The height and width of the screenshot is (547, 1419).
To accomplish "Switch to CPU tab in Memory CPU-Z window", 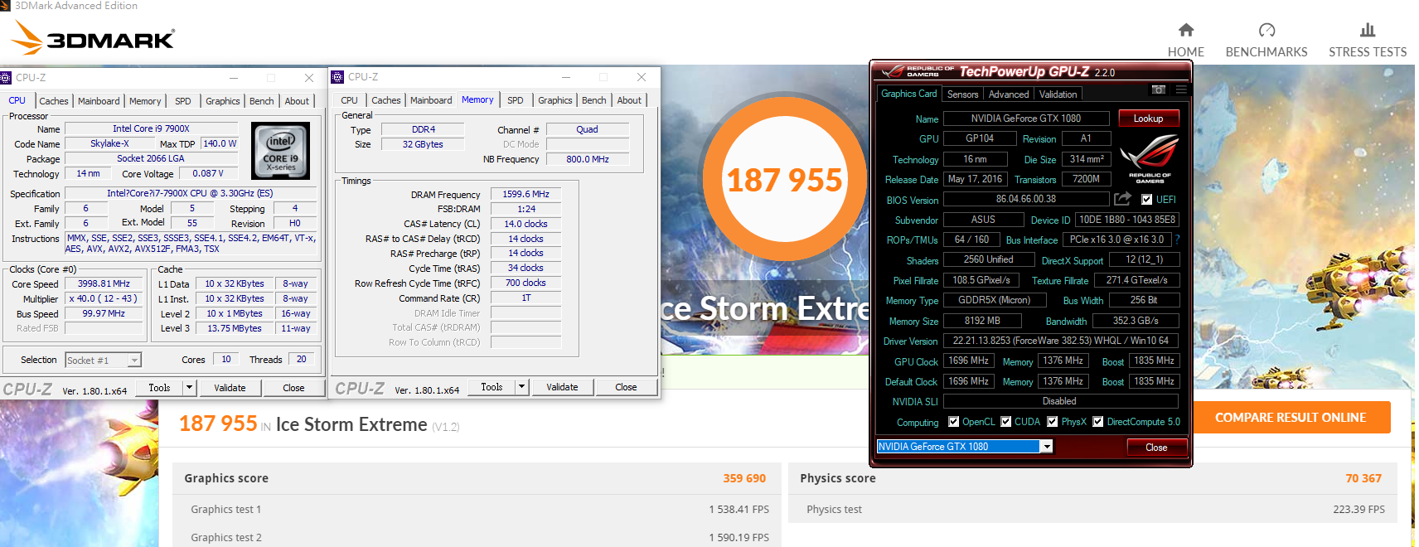I will click(350, 100).
